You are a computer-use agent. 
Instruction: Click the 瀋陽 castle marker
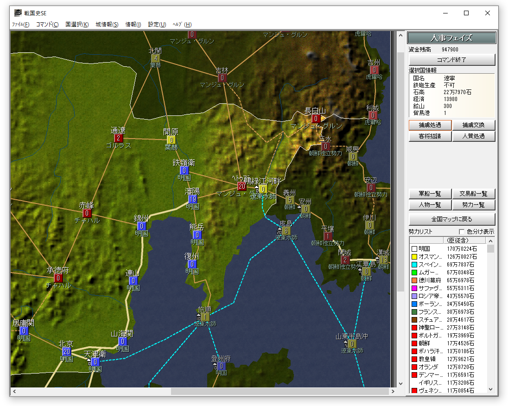coord(193,199)
